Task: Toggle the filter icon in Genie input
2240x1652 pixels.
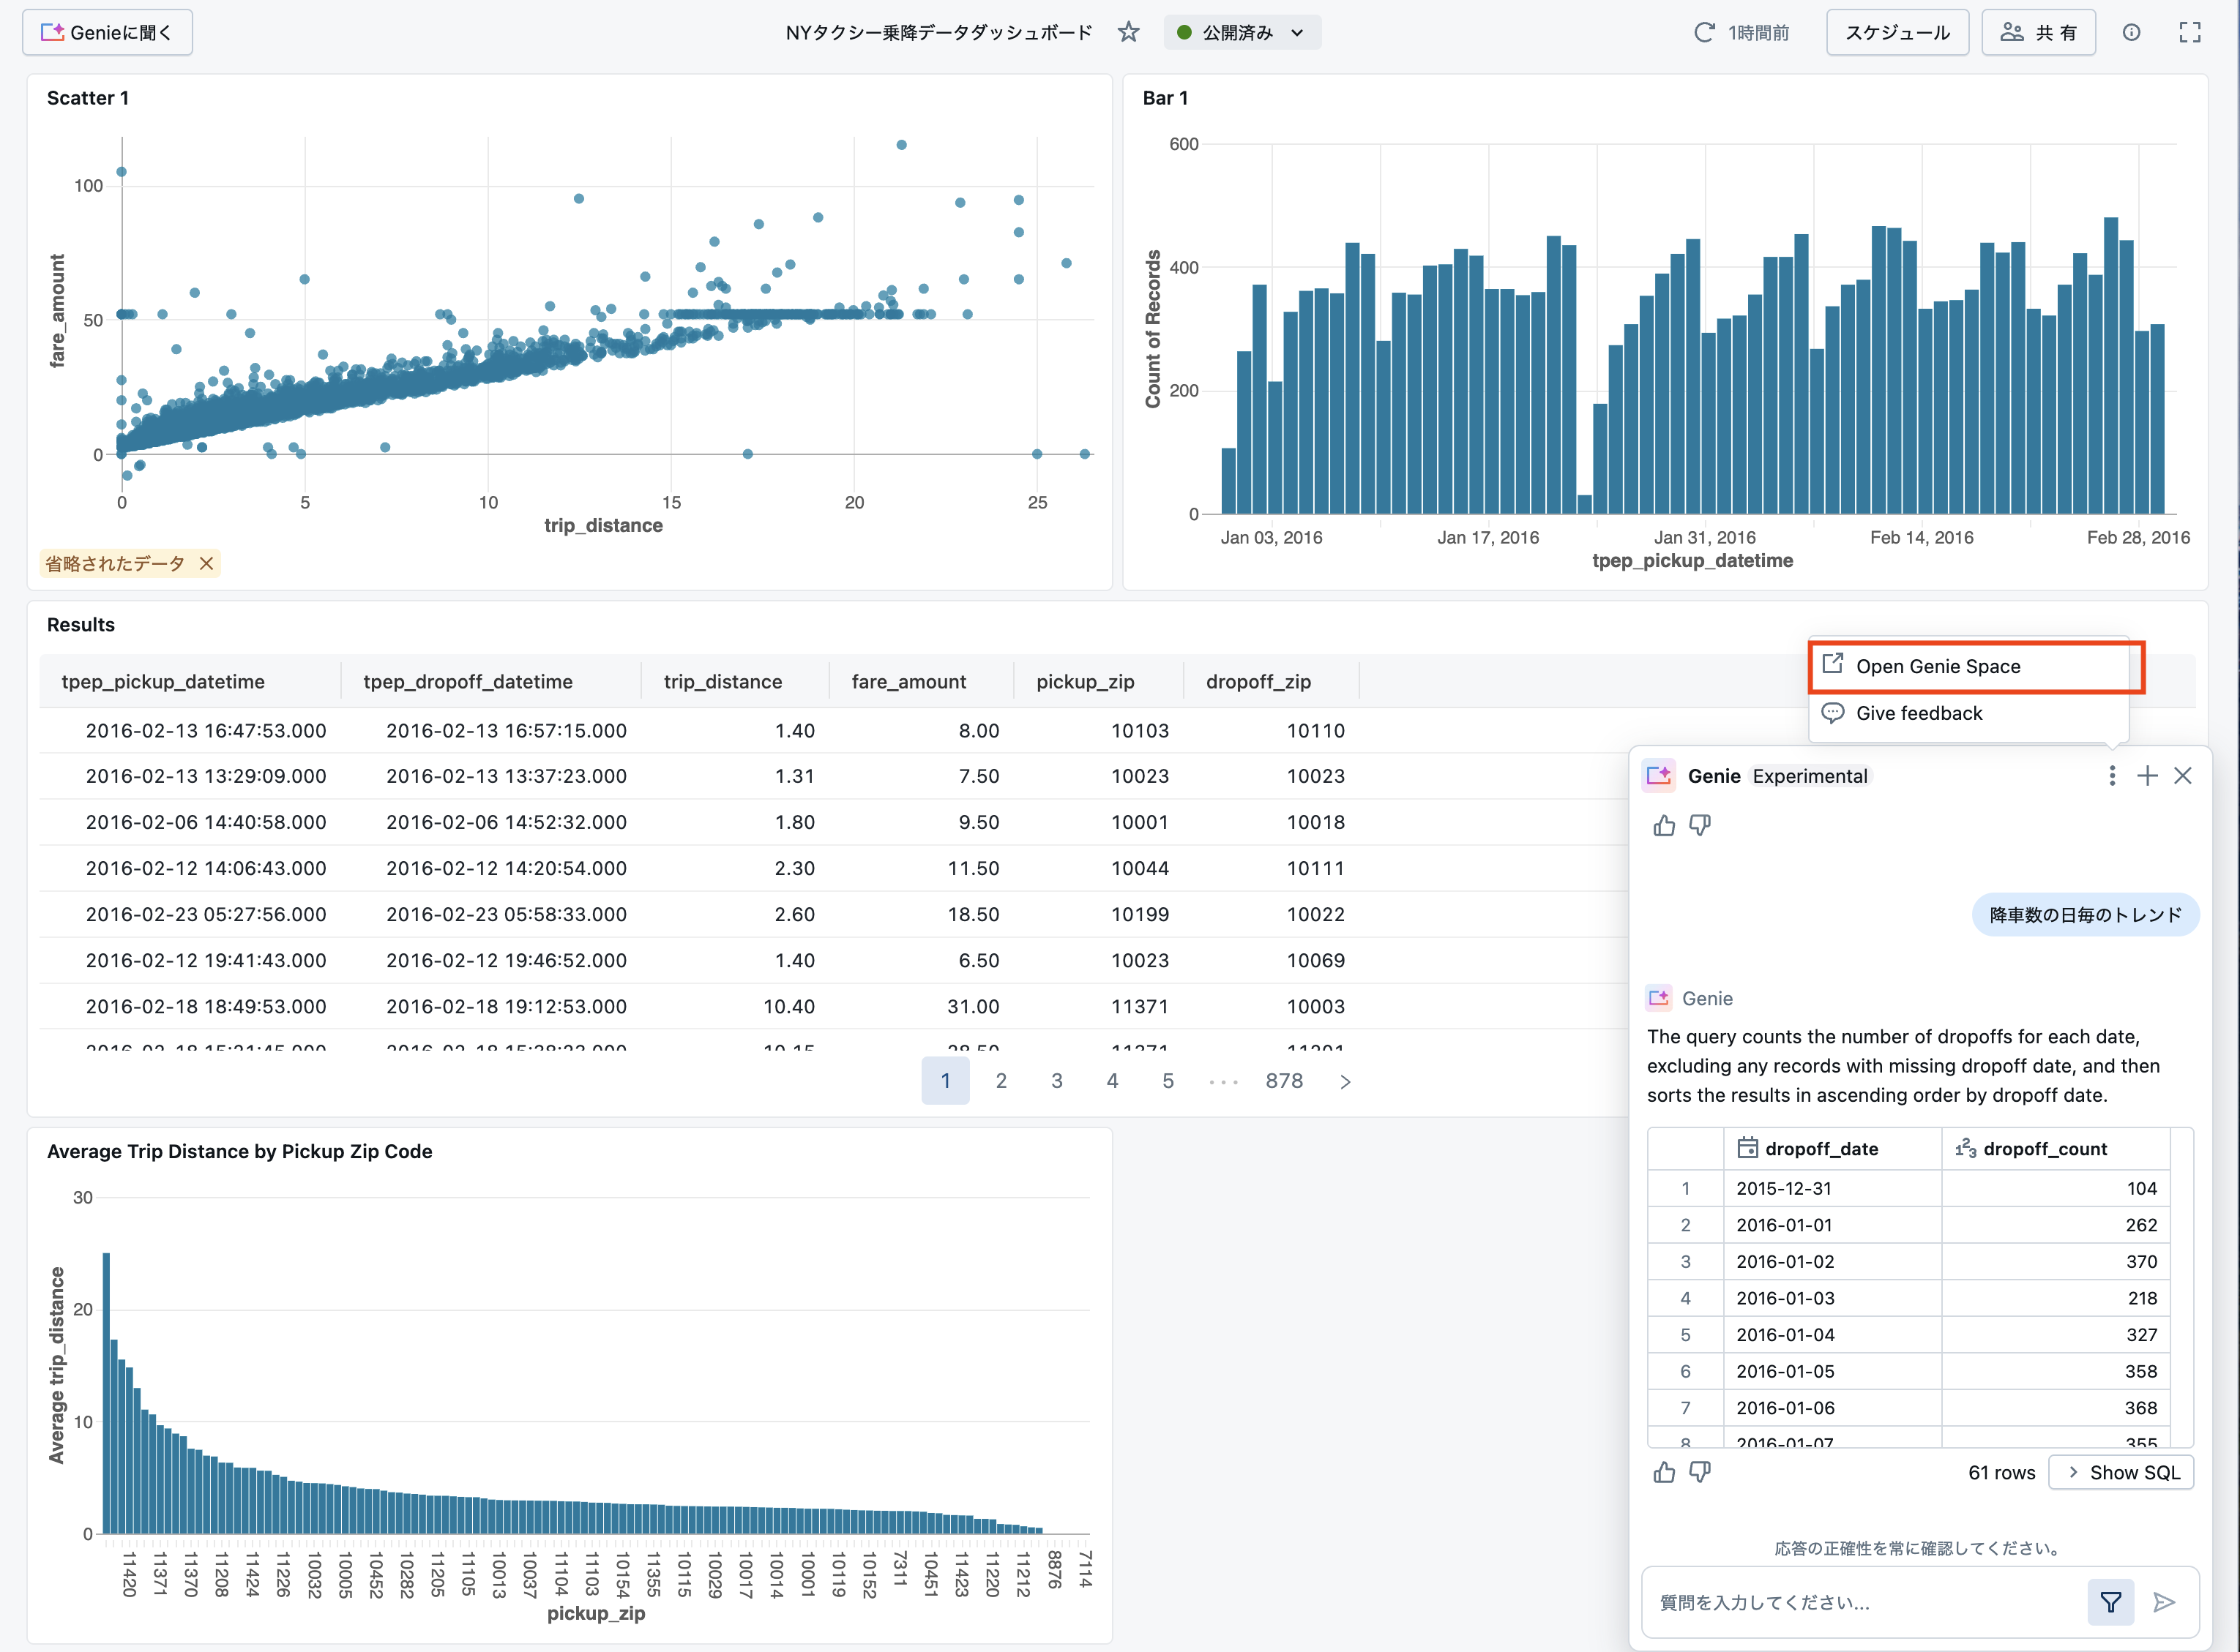Action: (x=2110, y=1602)
